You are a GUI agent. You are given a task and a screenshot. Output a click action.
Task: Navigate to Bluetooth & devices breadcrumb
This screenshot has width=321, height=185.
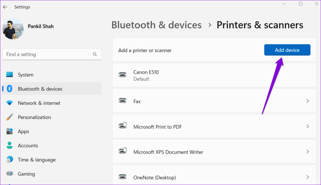click(x=156, y=25)
